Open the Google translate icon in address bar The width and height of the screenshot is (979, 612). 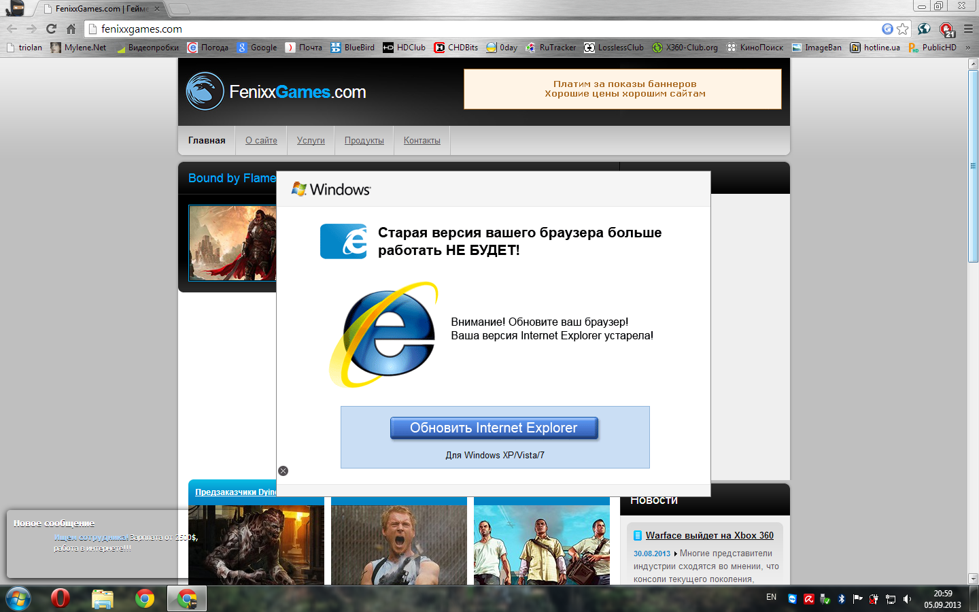887,29
